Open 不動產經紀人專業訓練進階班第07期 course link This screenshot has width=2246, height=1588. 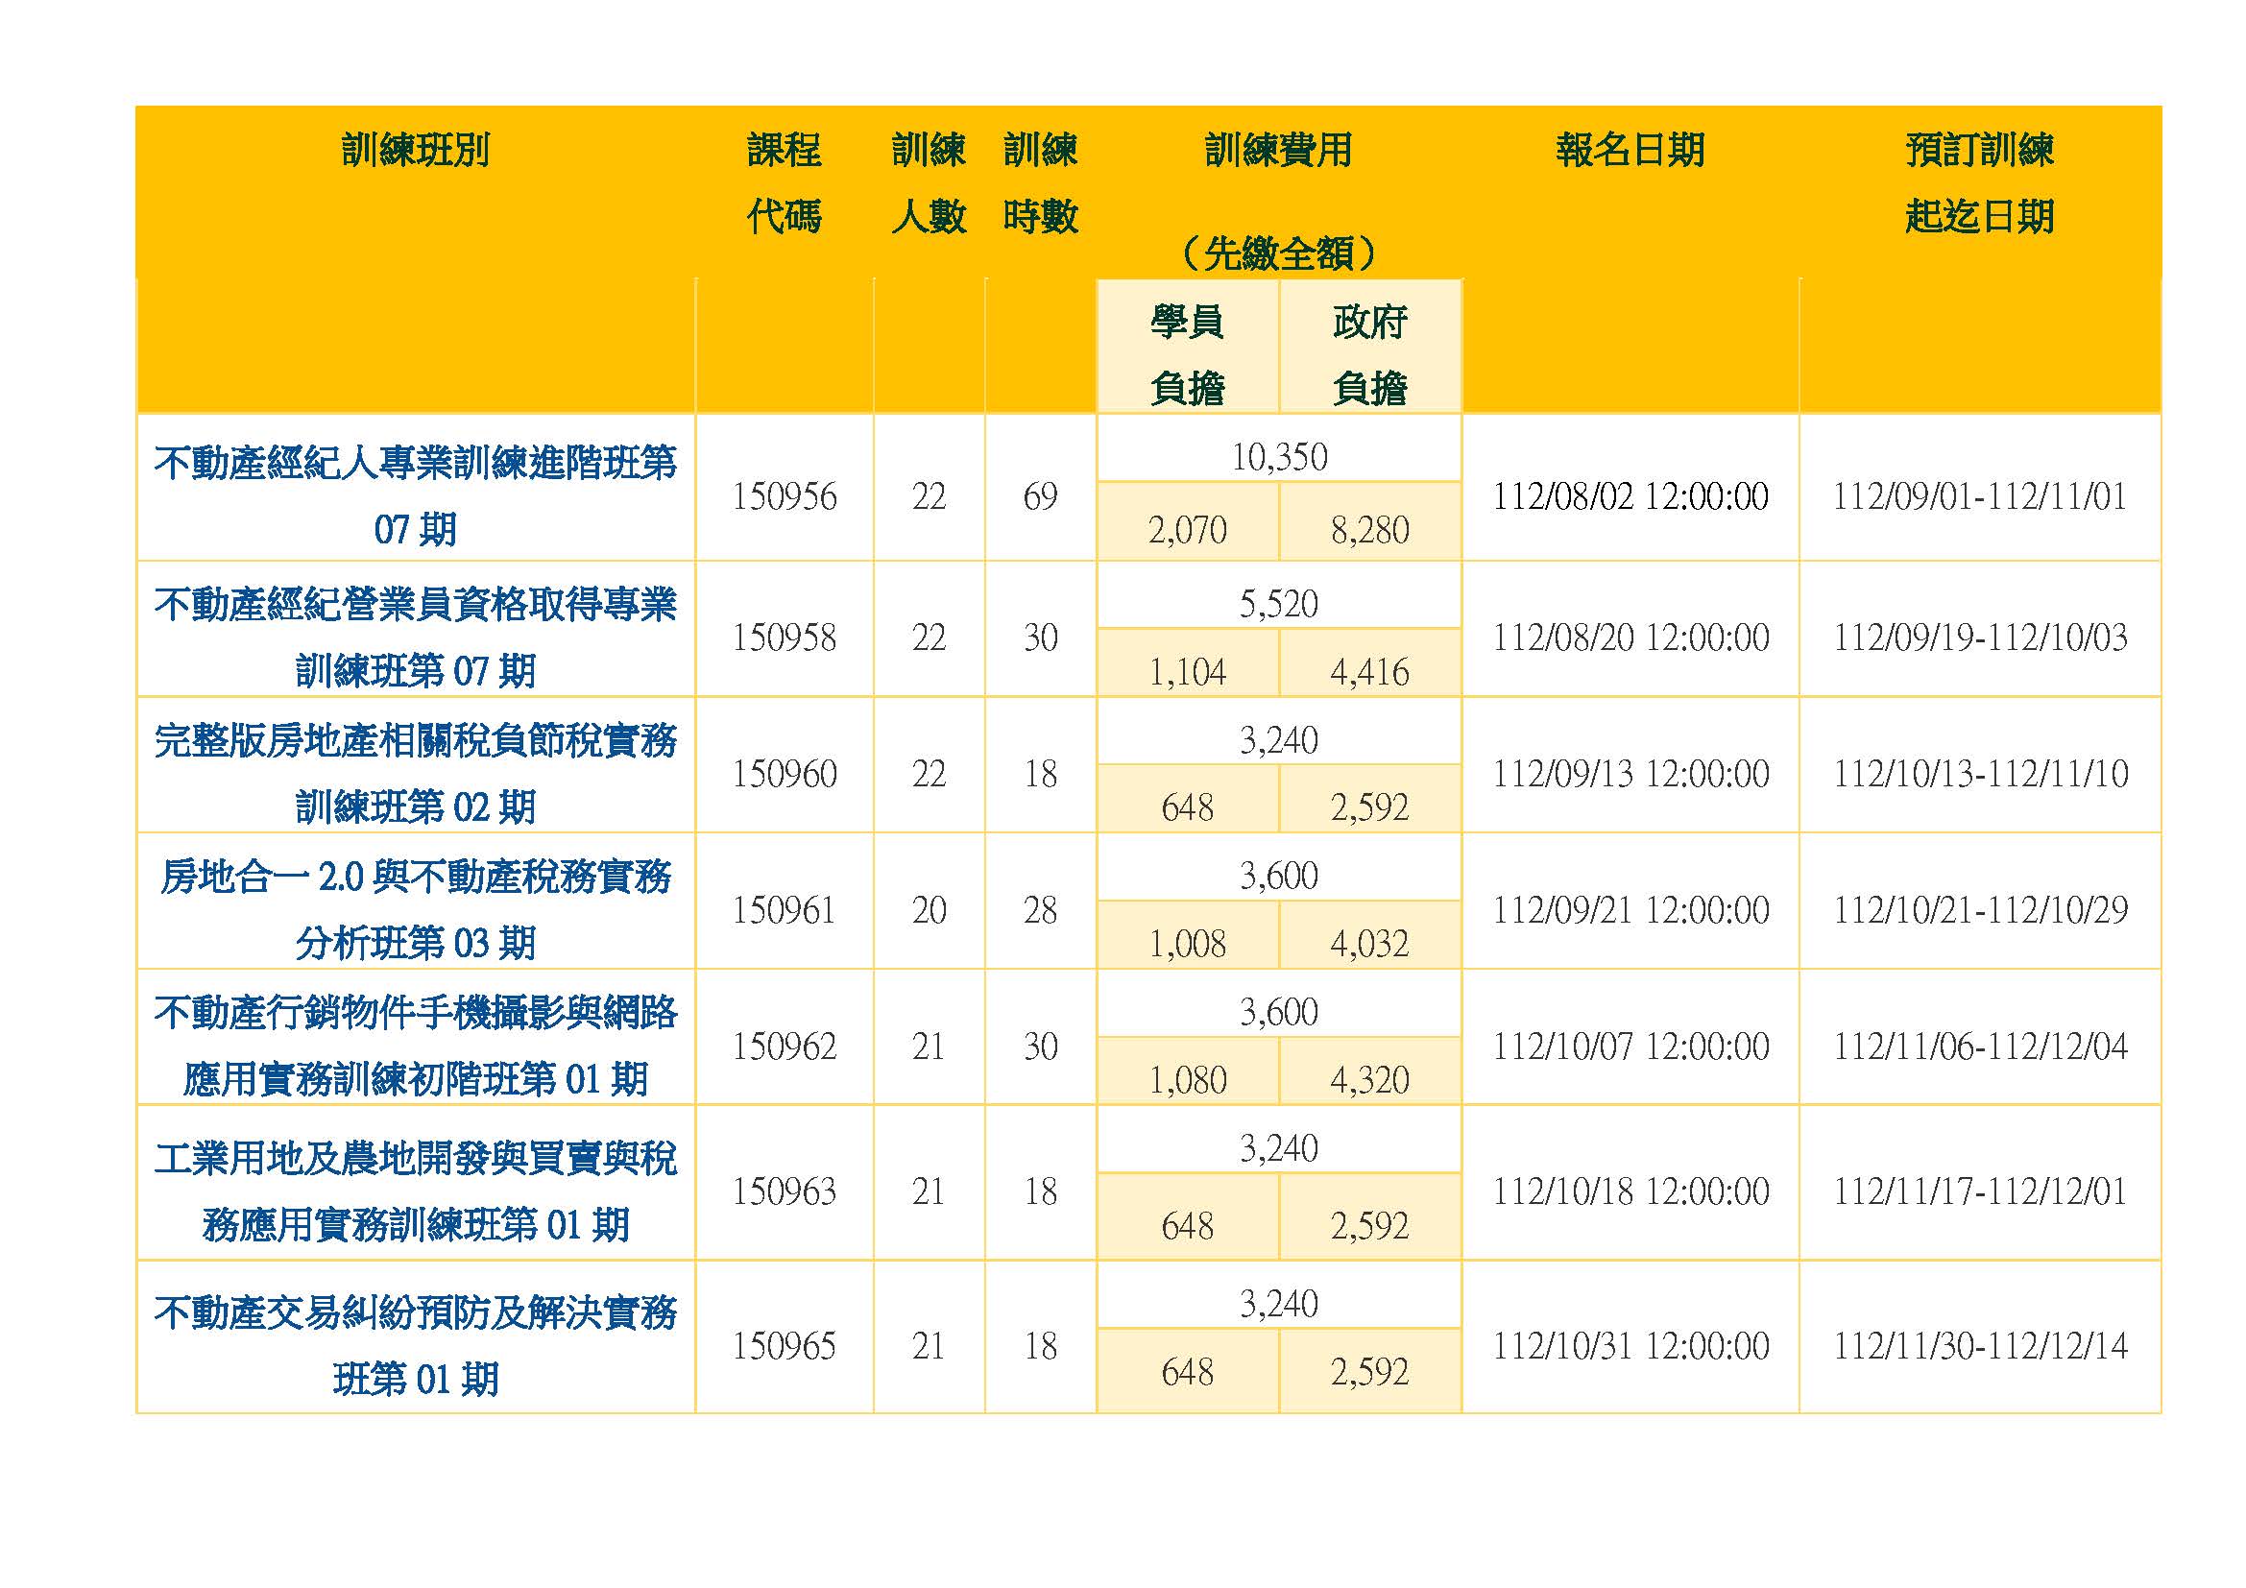tap(416, 494)
